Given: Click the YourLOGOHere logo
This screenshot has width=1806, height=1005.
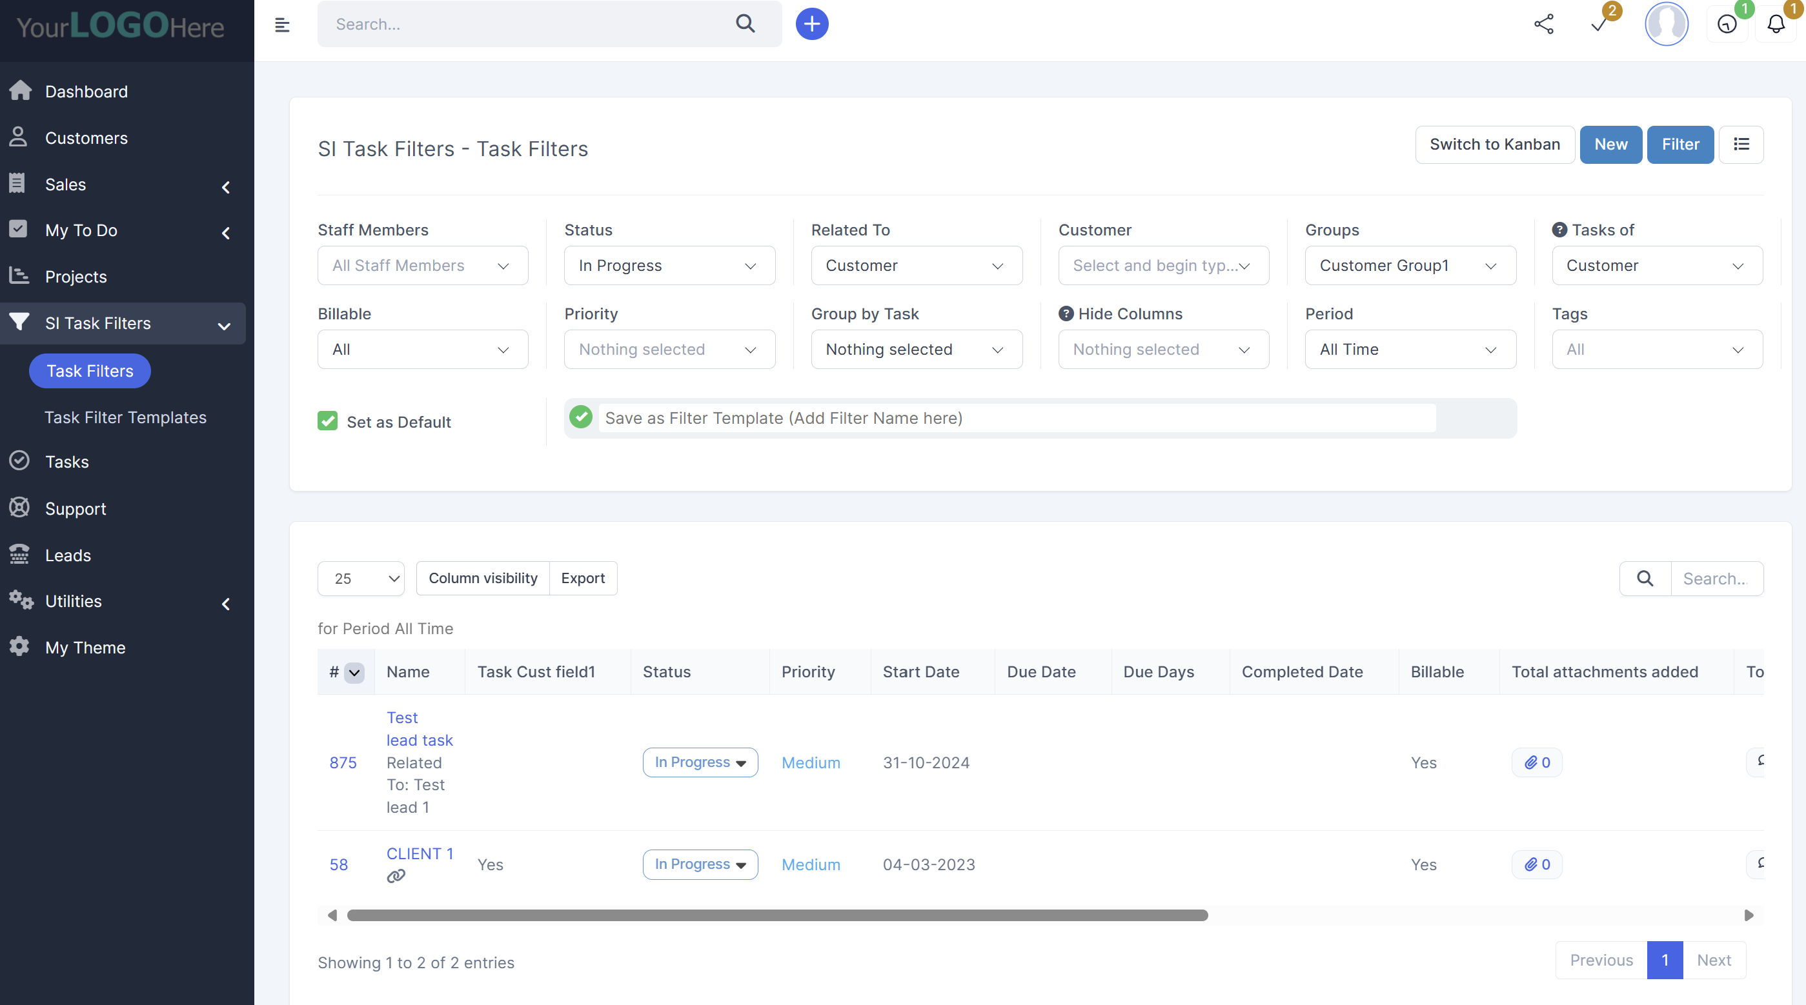Looking at the screenshot, I should click(x=120, y=25).
